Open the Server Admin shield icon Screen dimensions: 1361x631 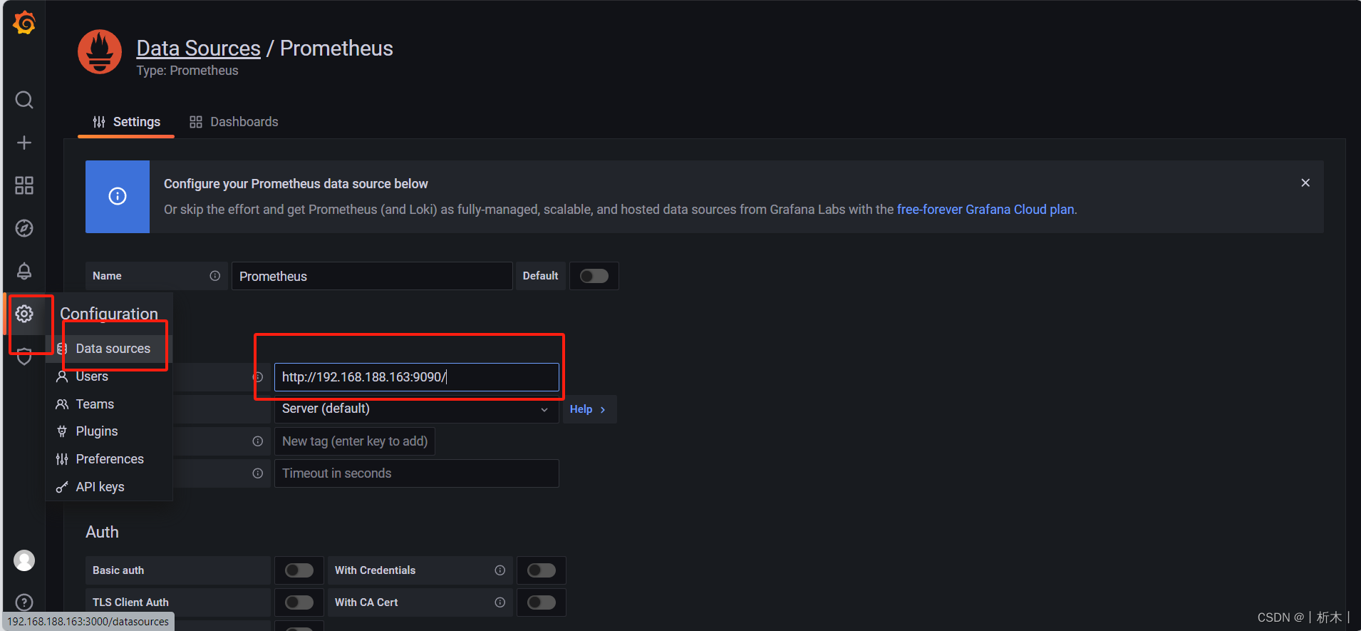click(x=24, y=356)
